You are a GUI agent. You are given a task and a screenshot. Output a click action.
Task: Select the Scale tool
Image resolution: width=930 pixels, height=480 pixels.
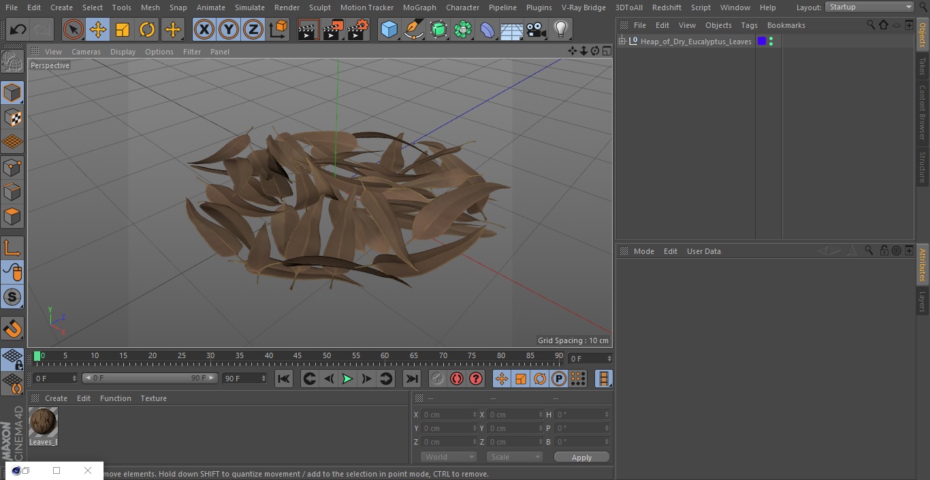123,30
